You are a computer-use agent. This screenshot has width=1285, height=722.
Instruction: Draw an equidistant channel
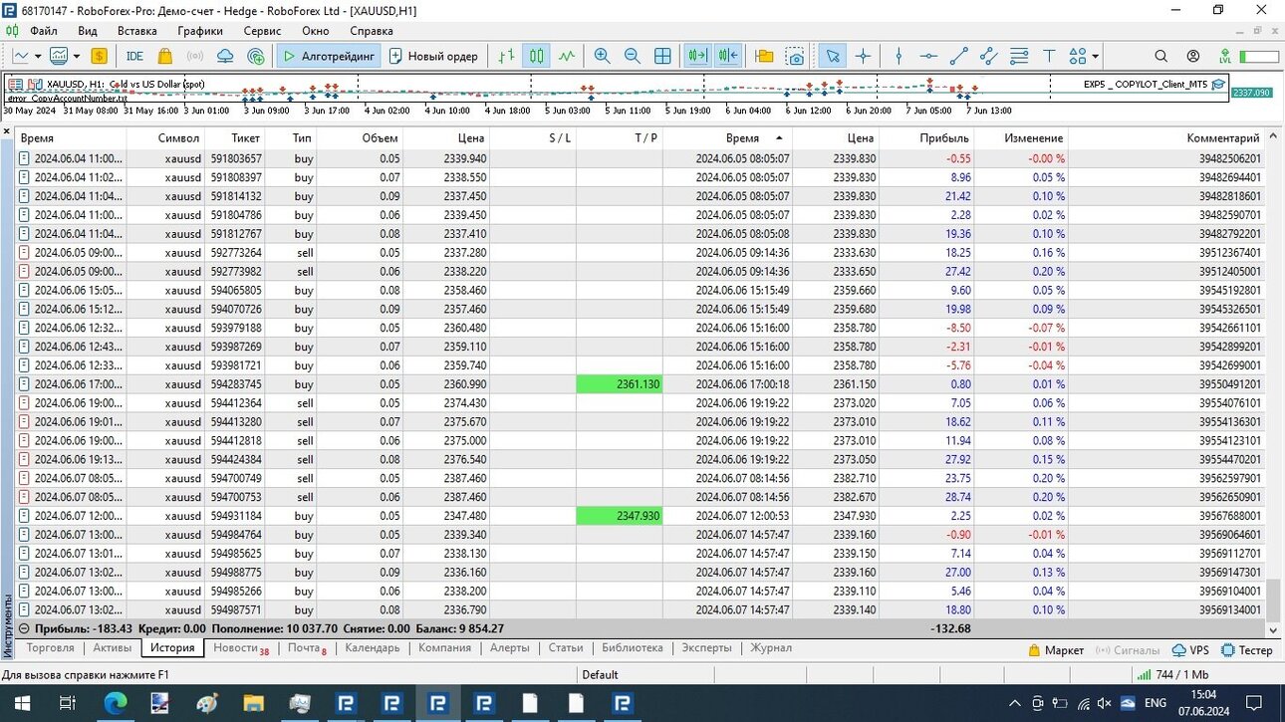pos(988,56)
